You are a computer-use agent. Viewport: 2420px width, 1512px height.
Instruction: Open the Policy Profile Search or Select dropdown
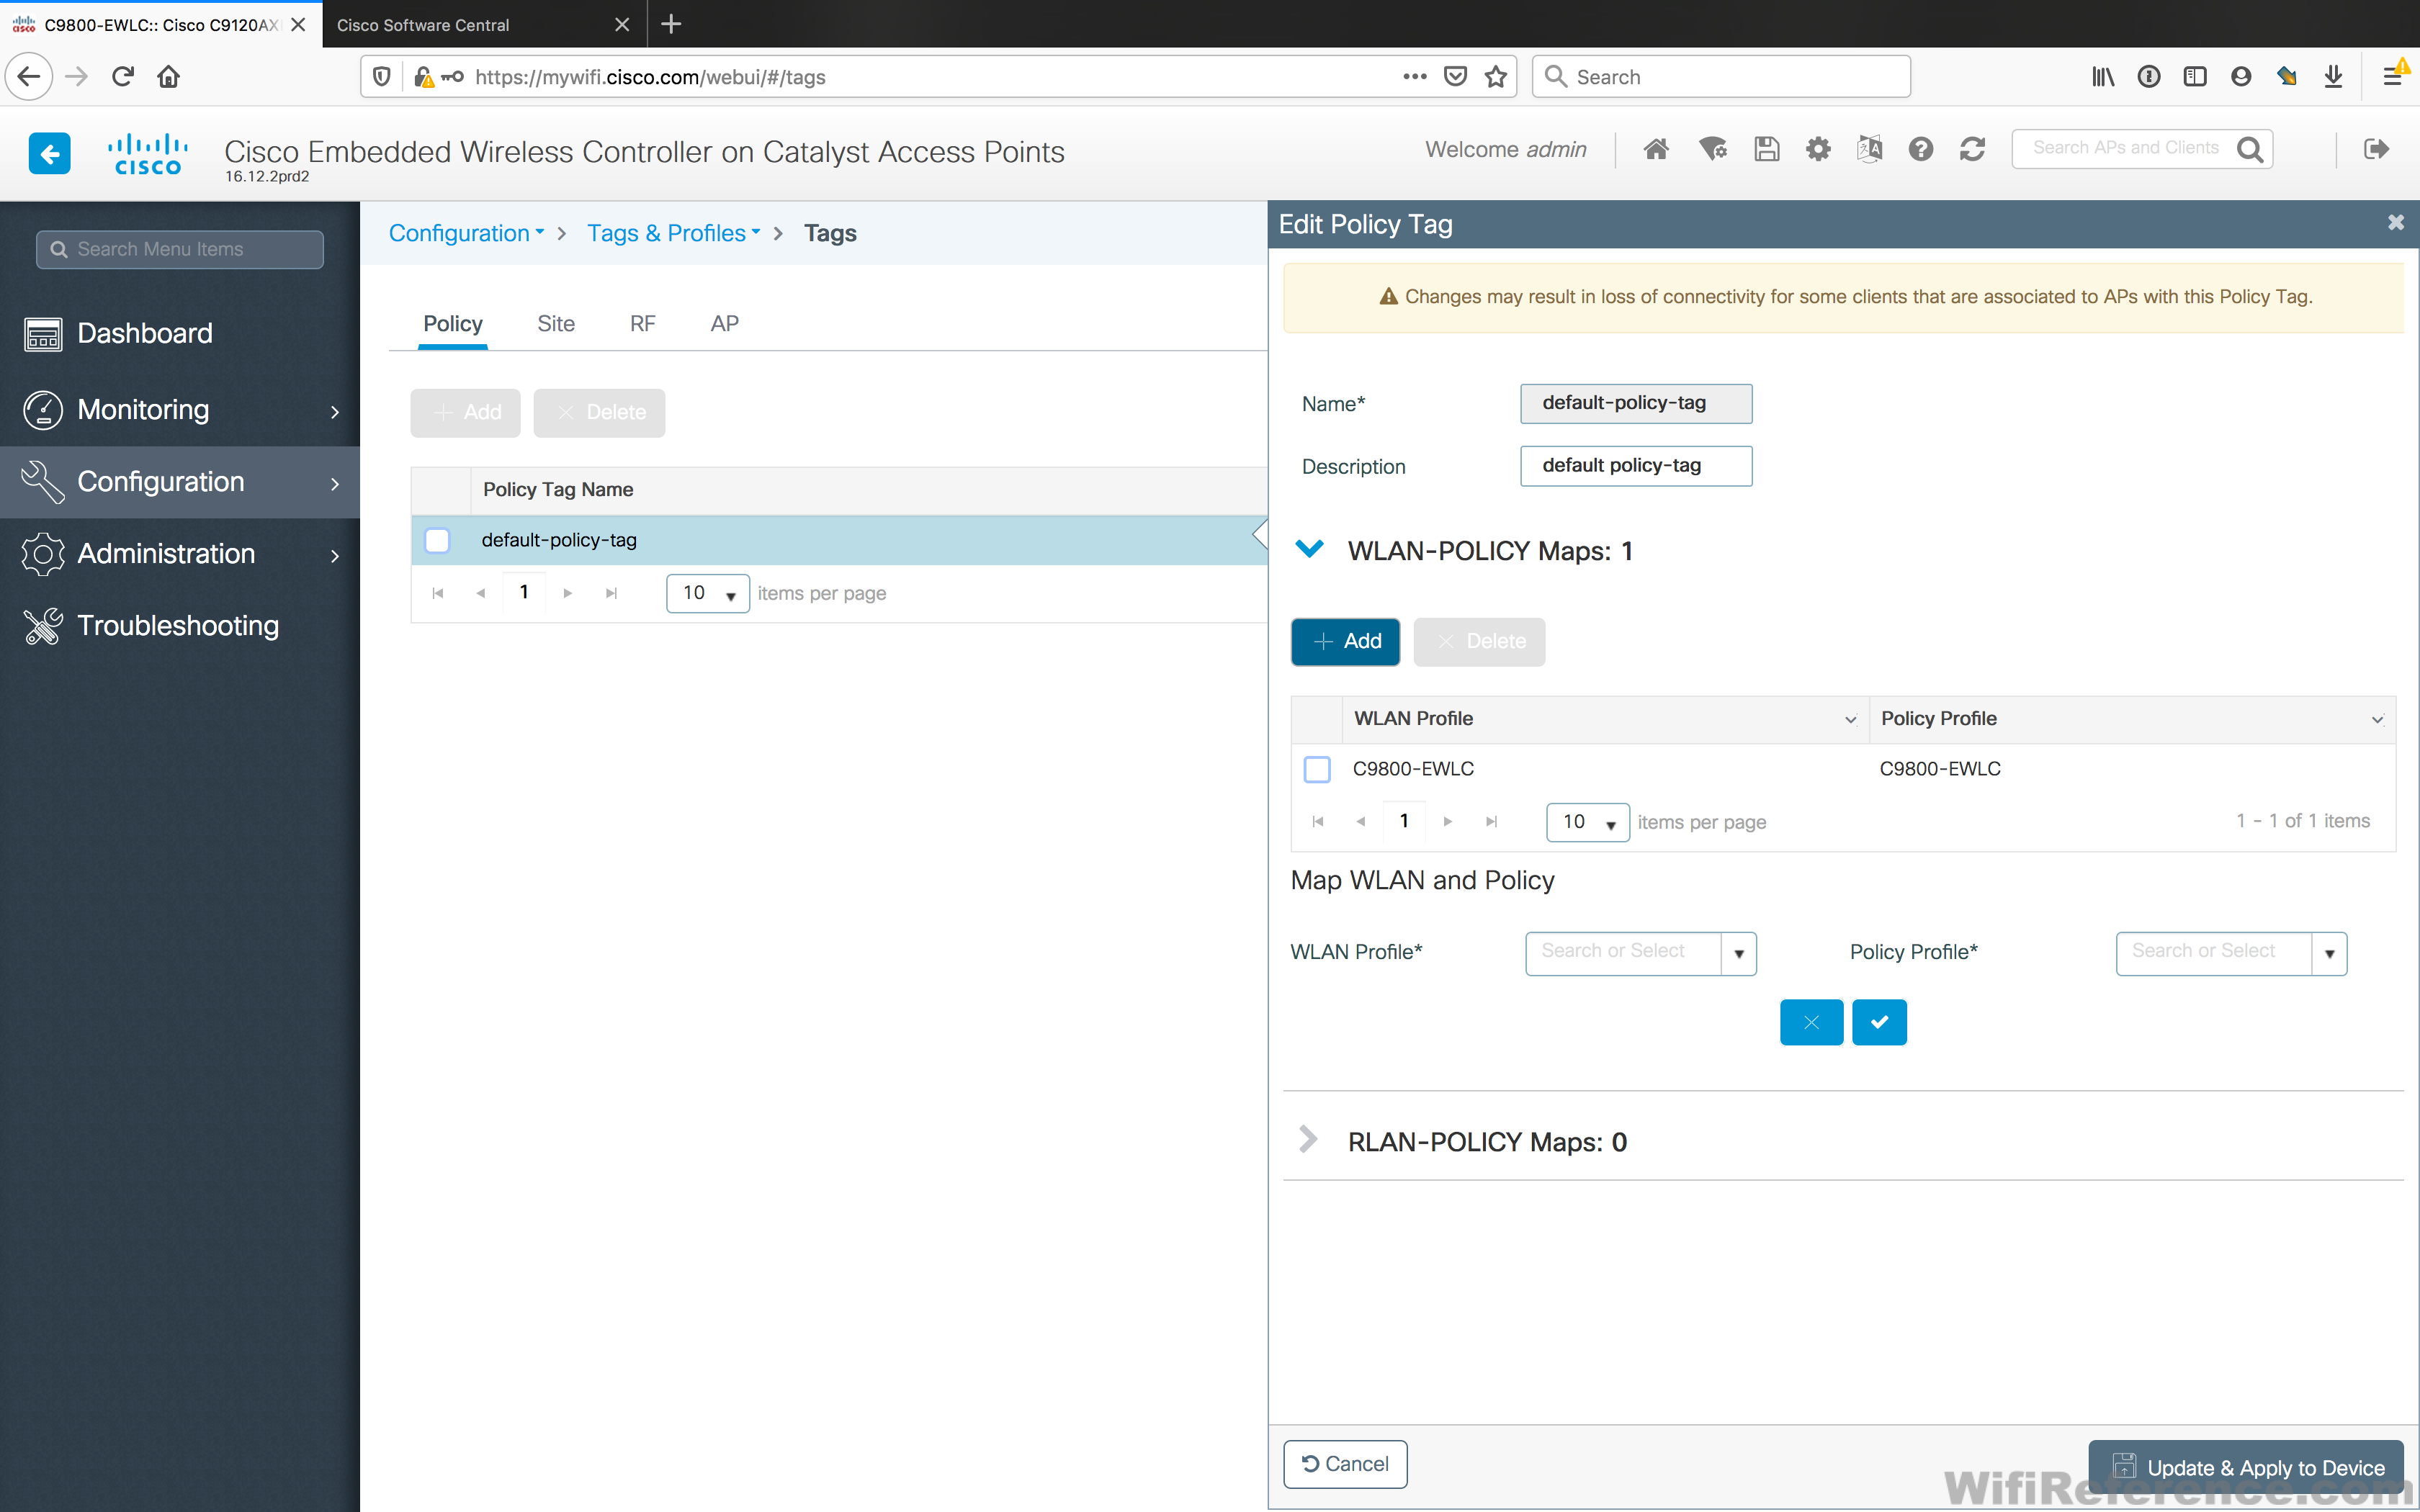pos(2329,953)
